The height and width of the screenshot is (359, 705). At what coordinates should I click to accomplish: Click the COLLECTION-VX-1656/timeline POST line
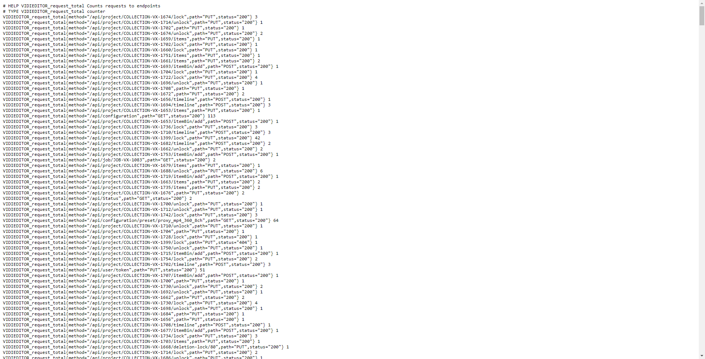tap(137, 99)
